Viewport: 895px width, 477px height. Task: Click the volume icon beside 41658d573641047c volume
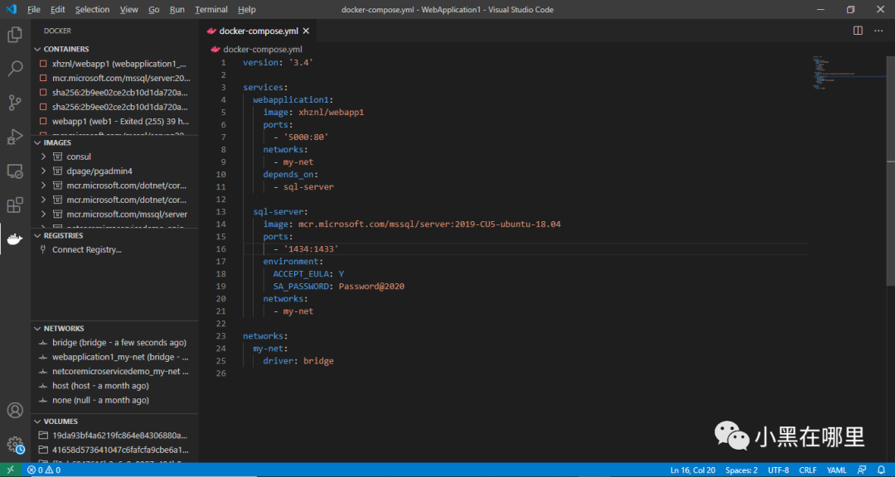click(43, 450)
